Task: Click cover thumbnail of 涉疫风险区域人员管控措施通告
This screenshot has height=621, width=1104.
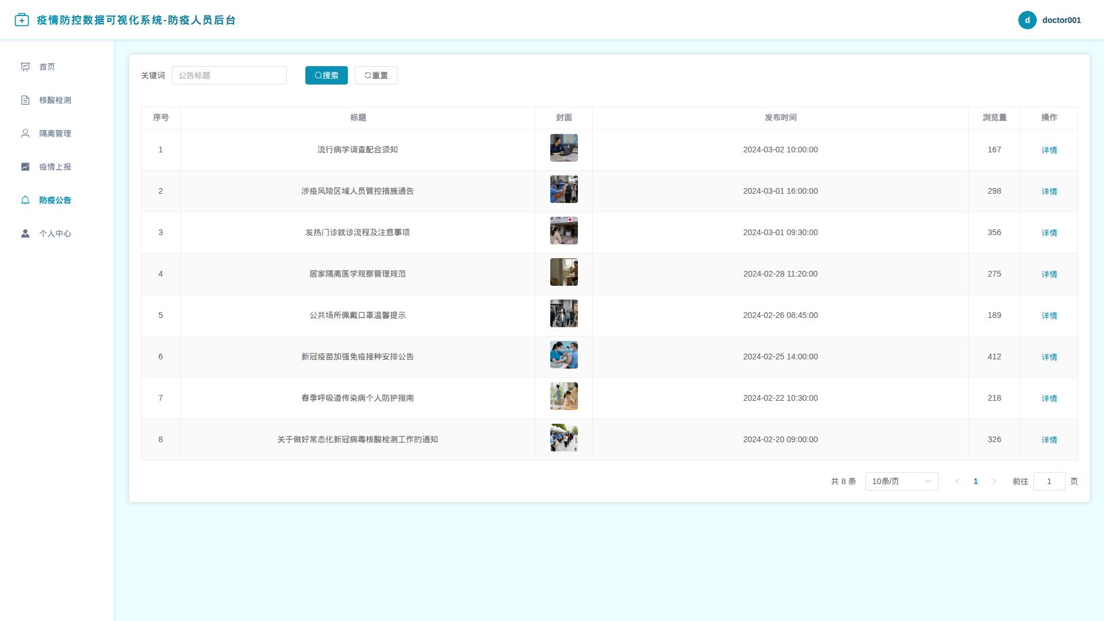Action: tap(564, 189)
